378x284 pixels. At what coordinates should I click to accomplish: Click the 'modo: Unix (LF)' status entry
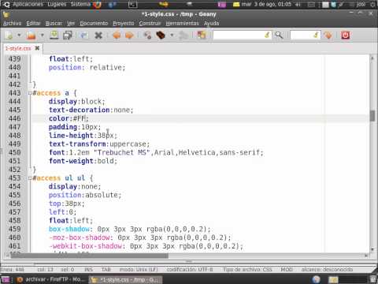pos(139,270)
